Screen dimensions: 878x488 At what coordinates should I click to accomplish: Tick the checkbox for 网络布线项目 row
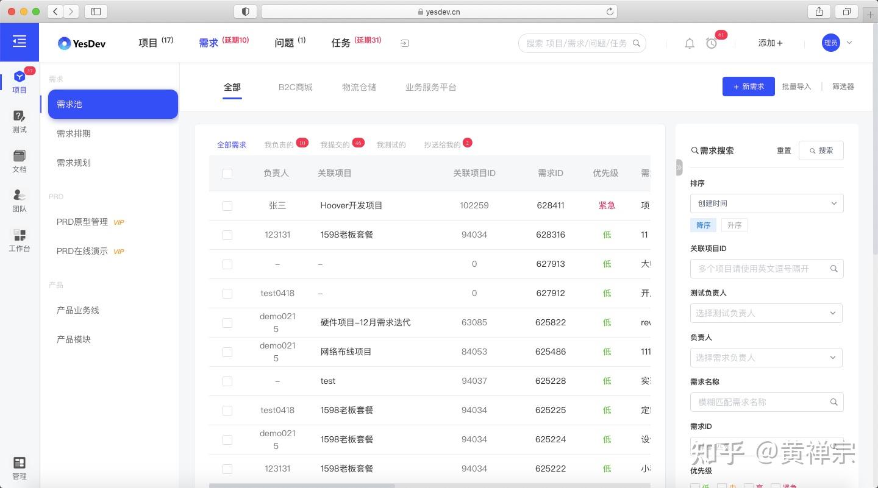point(227,352)
